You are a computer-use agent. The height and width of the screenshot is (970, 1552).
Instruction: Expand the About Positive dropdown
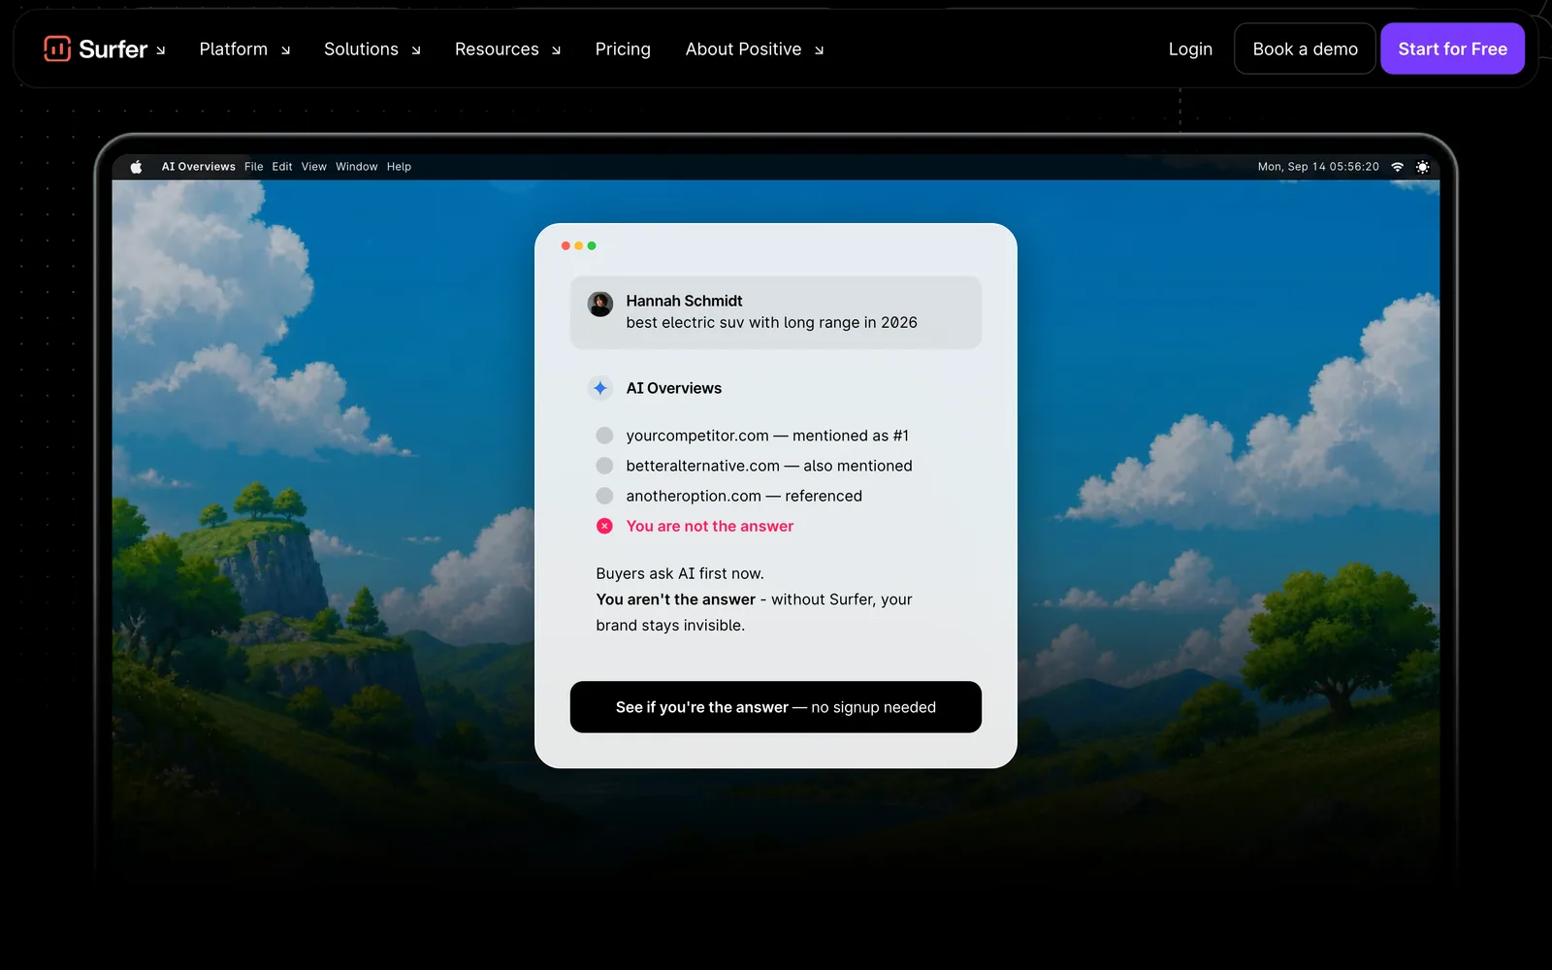pyautogui.click(x=755, y=48)
